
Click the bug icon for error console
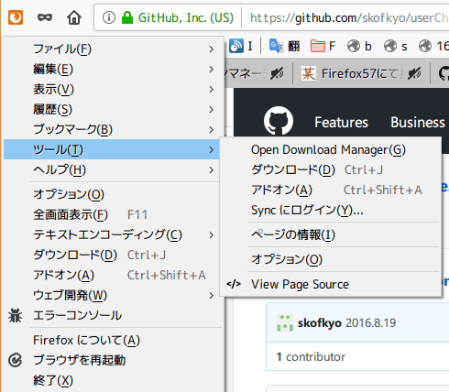pyautogui.click(x=15, y=315)
